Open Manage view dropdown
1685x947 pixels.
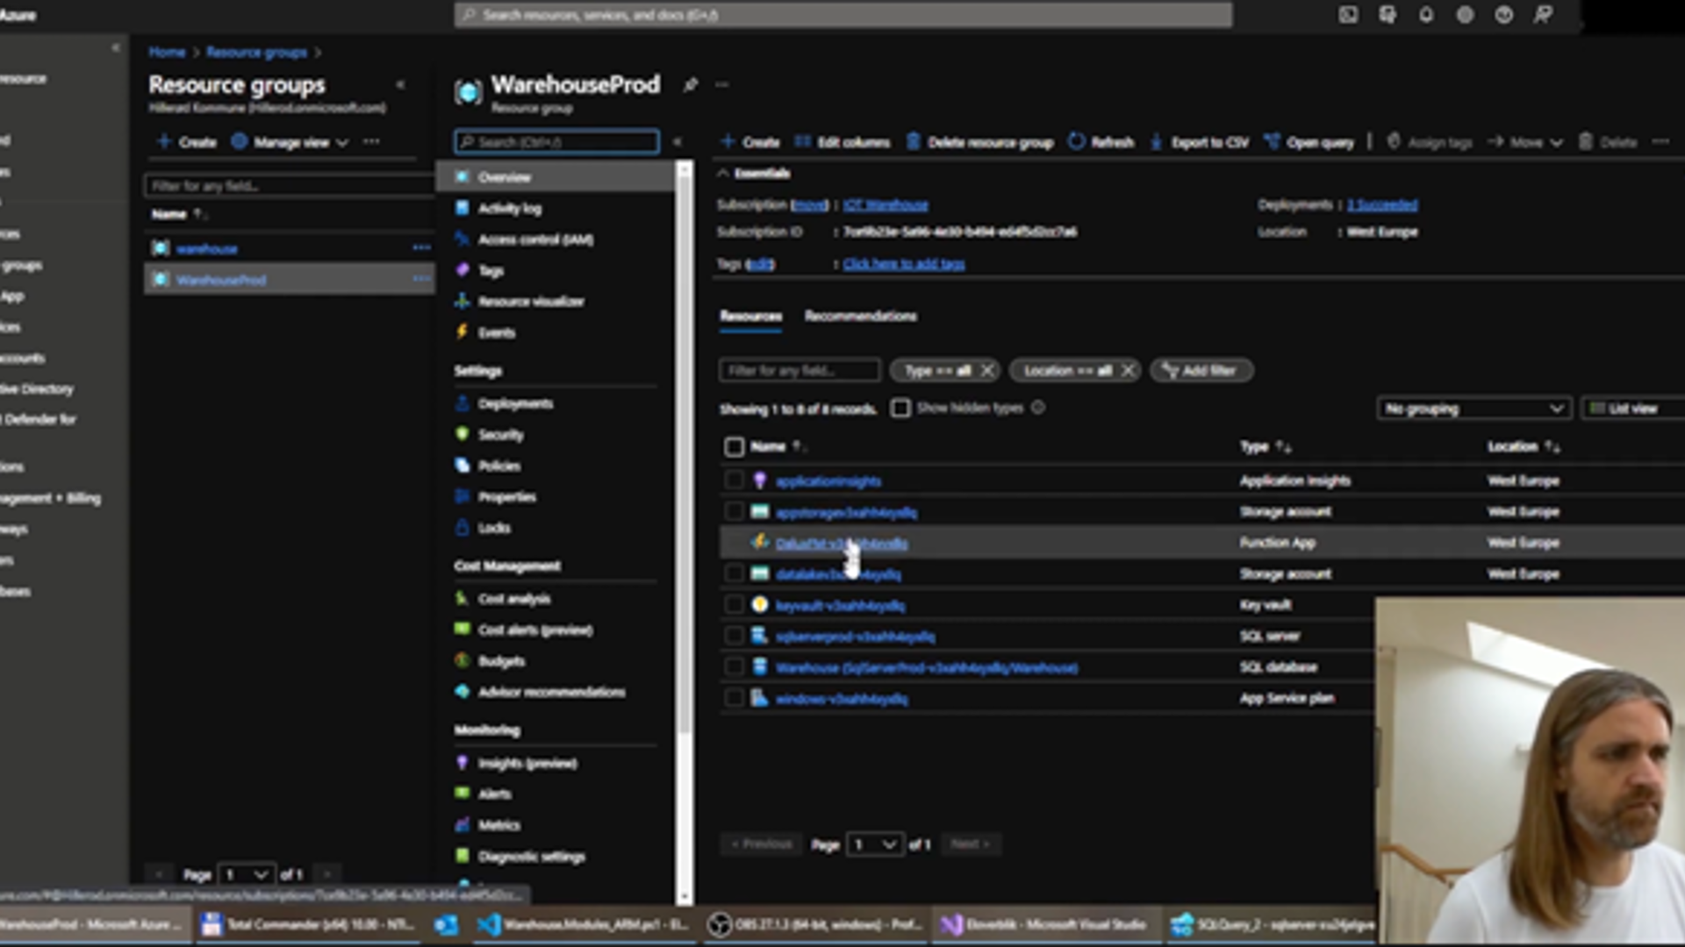pyautogui.click(x=290, y=142)
